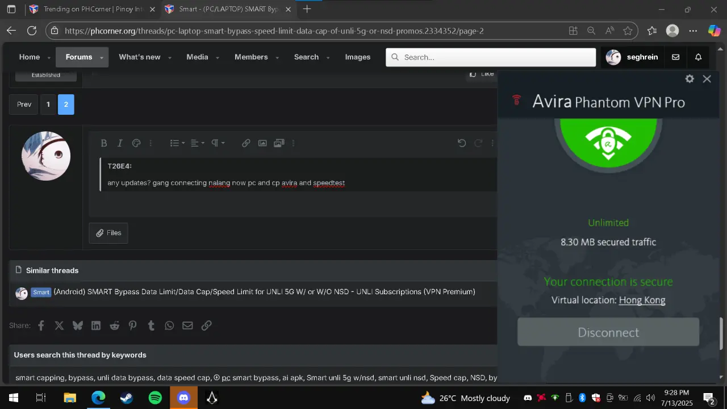Select page 2 in pagination

pyautogui.click(x=66, y=105)
